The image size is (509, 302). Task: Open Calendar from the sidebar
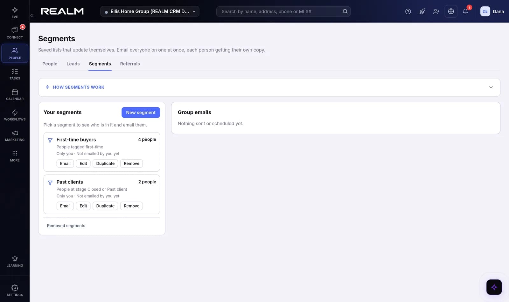(15, 94)
